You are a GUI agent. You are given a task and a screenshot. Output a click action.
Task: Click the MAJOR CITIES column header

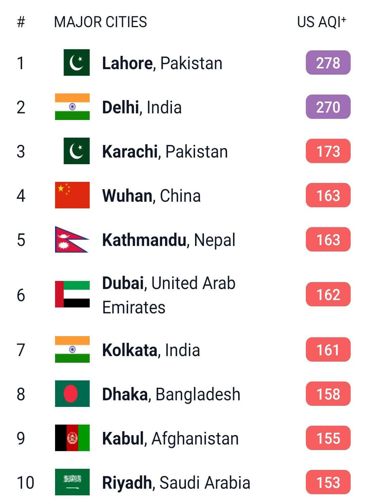point(101,22)
